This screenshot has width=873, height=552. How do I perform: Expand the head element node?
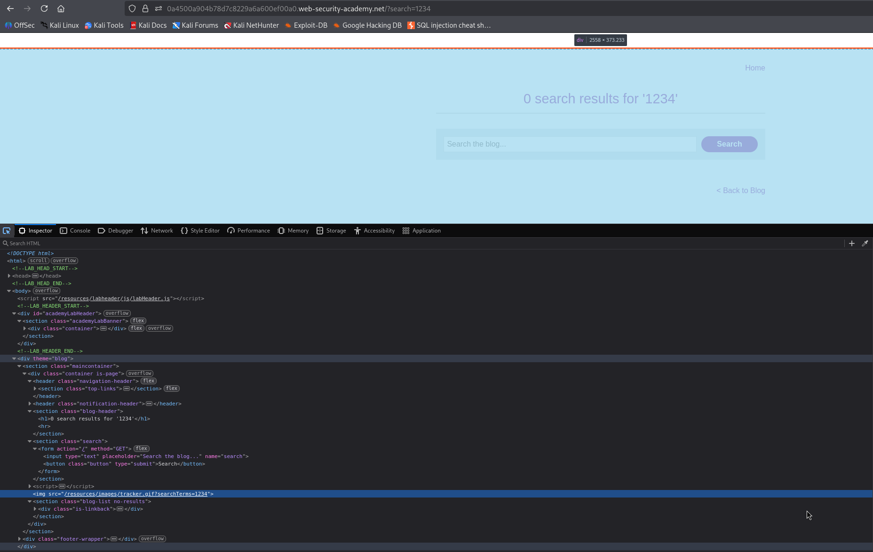click(9, 276)
